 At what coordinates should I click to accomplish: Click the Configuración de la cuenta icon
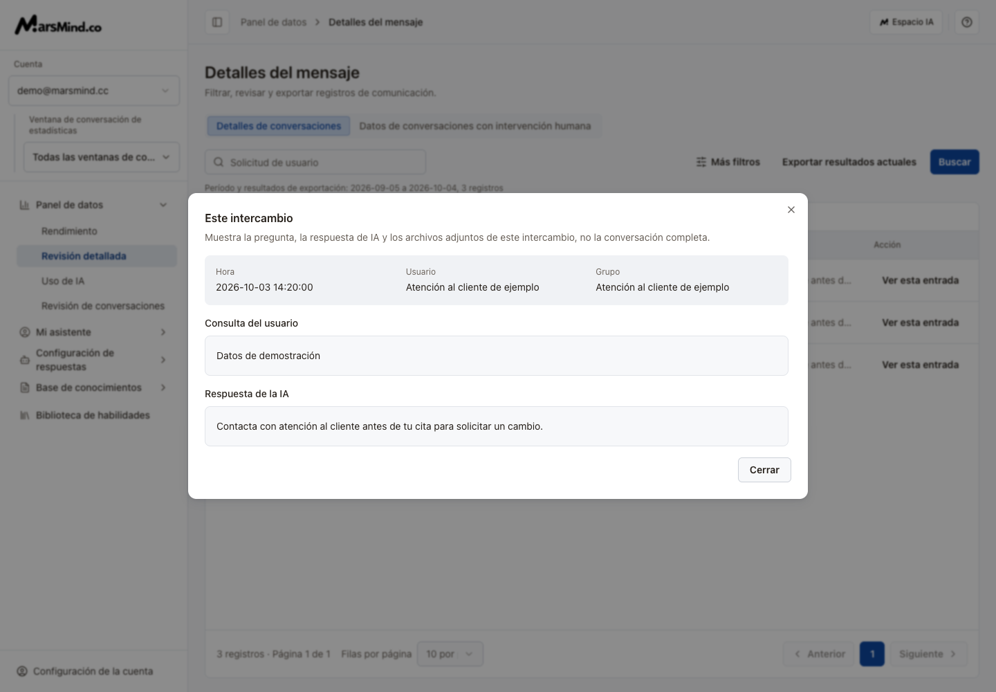coord(21,671)
